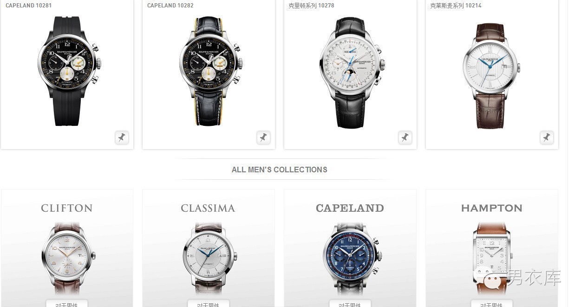Select the CAPELAND collection heading

point(350,208)
